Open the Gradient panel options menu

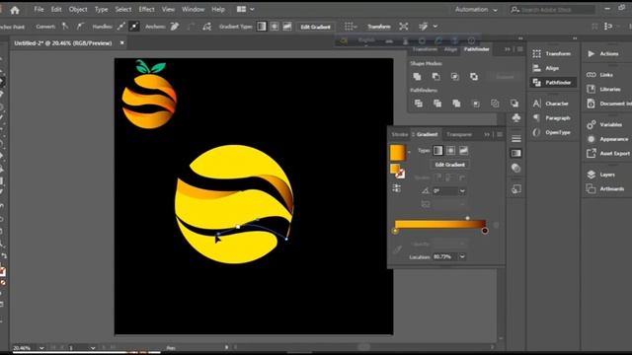[500, 134]
